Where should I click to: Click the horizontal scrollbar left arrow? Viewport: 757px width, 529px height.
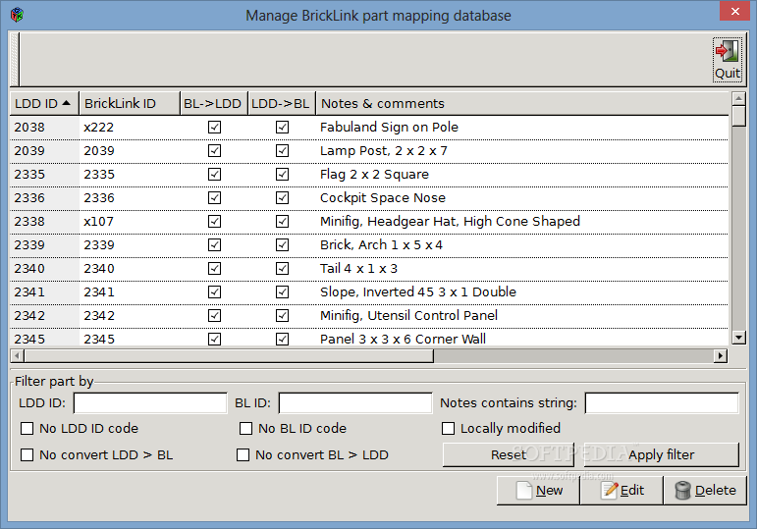(x=17, y=355)
